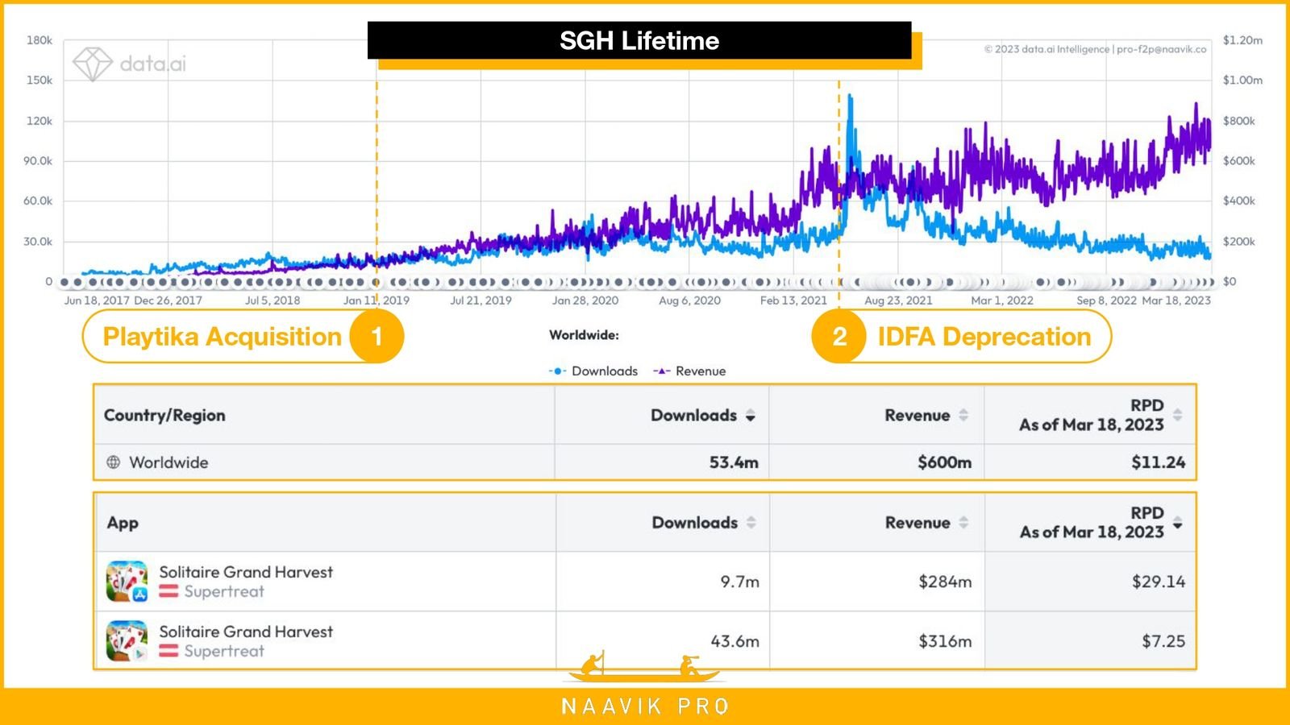
Task: Click Solitaire Grand Harvest link in $316m row
Action: (246, 632)
